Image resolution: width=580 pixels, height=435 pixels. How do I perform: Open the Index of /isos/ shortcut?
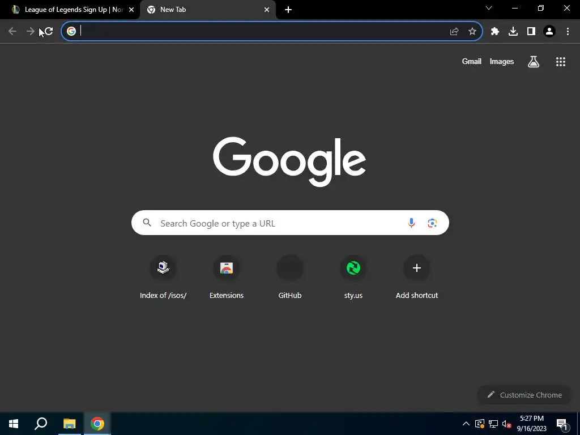click(x=163, y=278)
